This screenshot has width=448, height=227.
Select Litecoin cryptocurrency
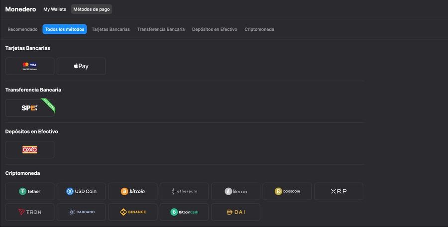coord(236,191)
